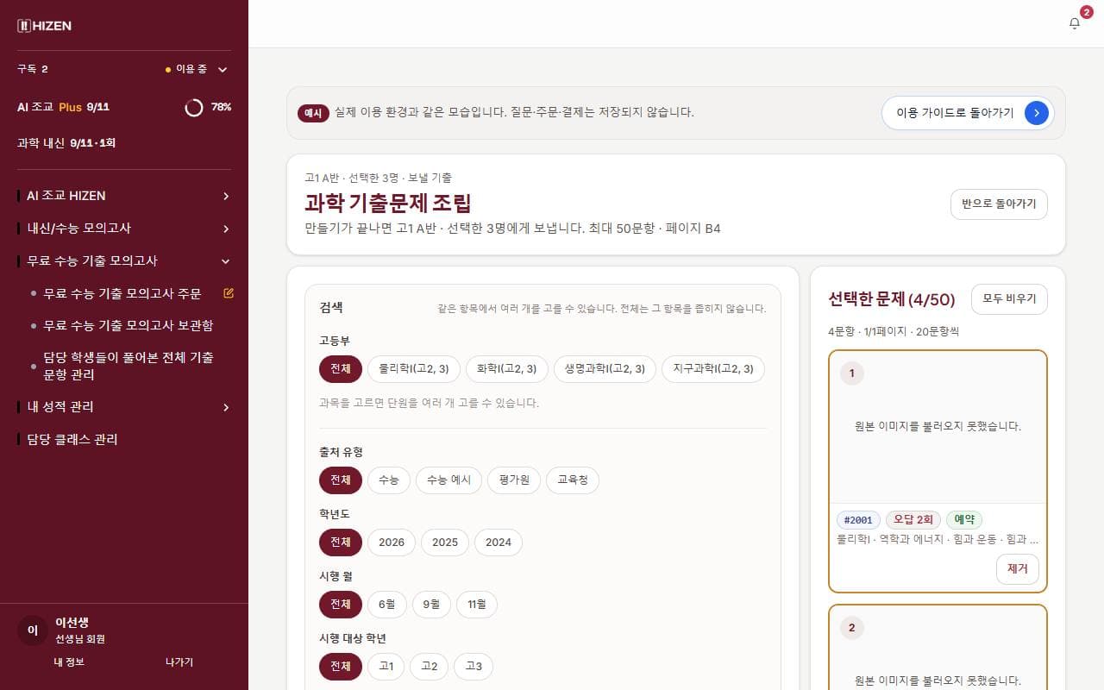Select 지구과학Ⅰ(고2, 3) subject chip
Image resolution: width=1104 pixels, height=690 pixels.
[x=713, y=369]
